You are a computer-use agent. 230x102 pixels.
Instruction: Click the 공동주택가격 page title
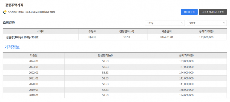[14, 5]
